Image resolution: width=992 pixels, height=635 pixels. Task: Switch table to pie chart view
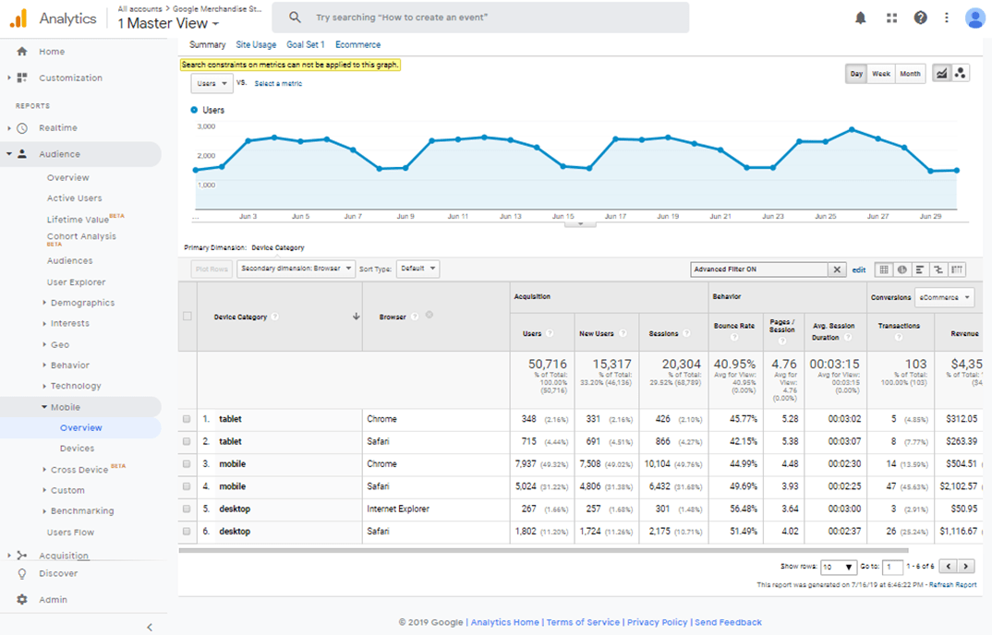pos(902,270)
